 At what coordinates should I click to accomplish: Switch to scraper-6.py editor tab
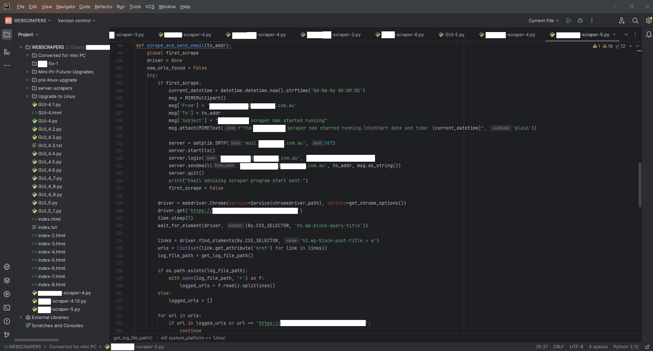tap(400, 34)
